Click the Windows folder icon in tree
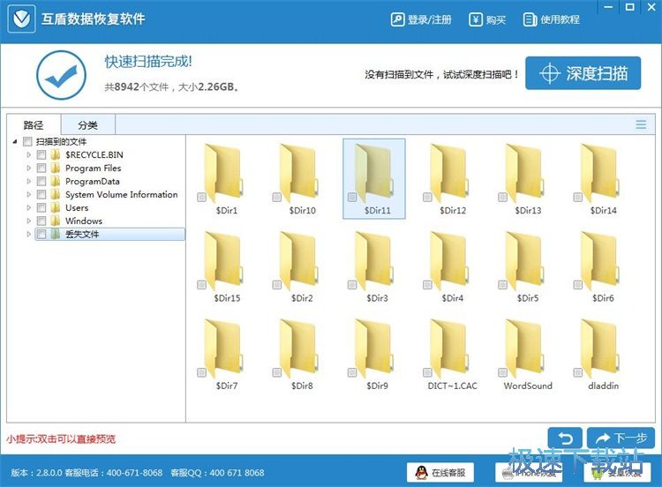662x487 pixels. 56,221
